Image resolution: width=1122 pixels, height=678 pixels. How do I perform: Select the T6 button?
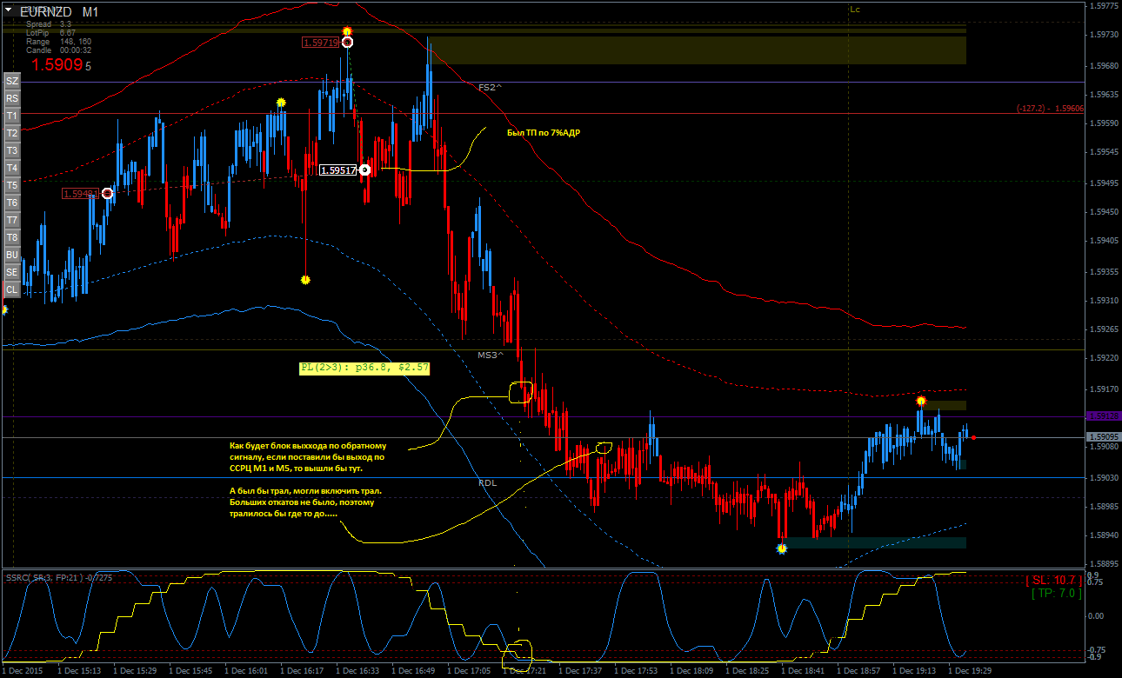[x=12, y=203]
